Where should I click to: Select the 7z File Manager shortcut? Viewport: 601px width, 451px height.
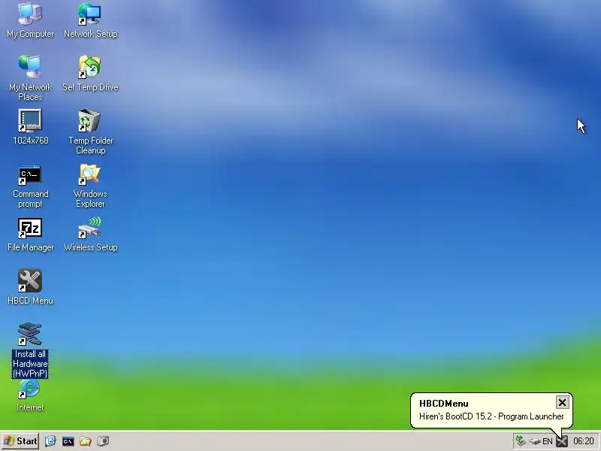pyautogui.click(x=30, y=235)
